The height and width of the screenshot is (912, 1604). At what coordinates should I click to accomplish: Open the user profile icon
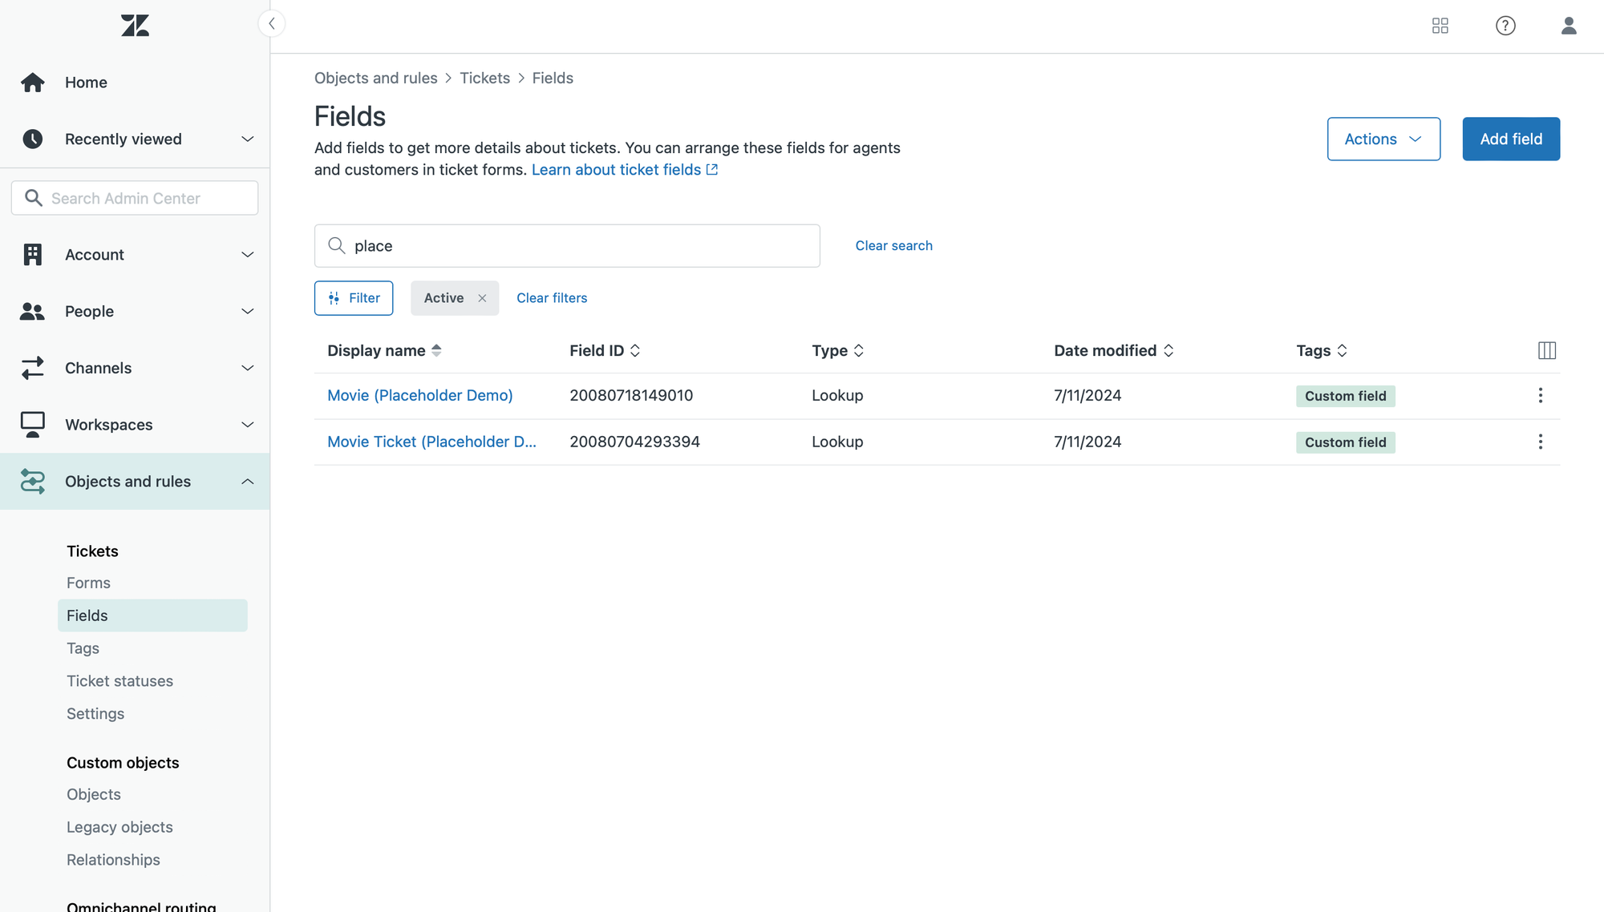pos(1569,26)
